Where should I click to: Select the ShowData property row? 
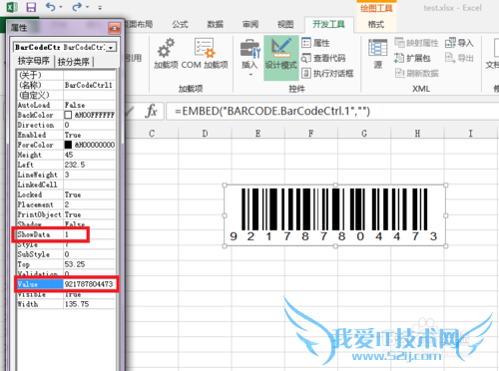pyautogui.click(x=66, y=234)
